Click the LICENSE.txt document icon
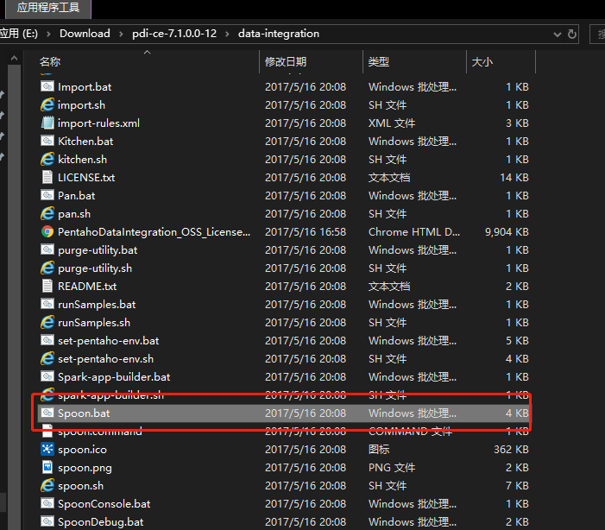Viewport: 605px width, 530px height. [x=47, y=177]
